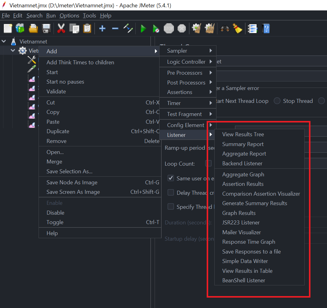327x308 pixels.
Task: Click the New test plan icon
Action: point(8,28)
